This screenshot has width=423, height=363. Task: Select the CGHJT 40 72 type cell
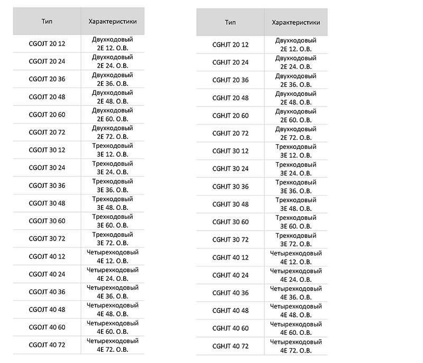[x=230, y=346]
